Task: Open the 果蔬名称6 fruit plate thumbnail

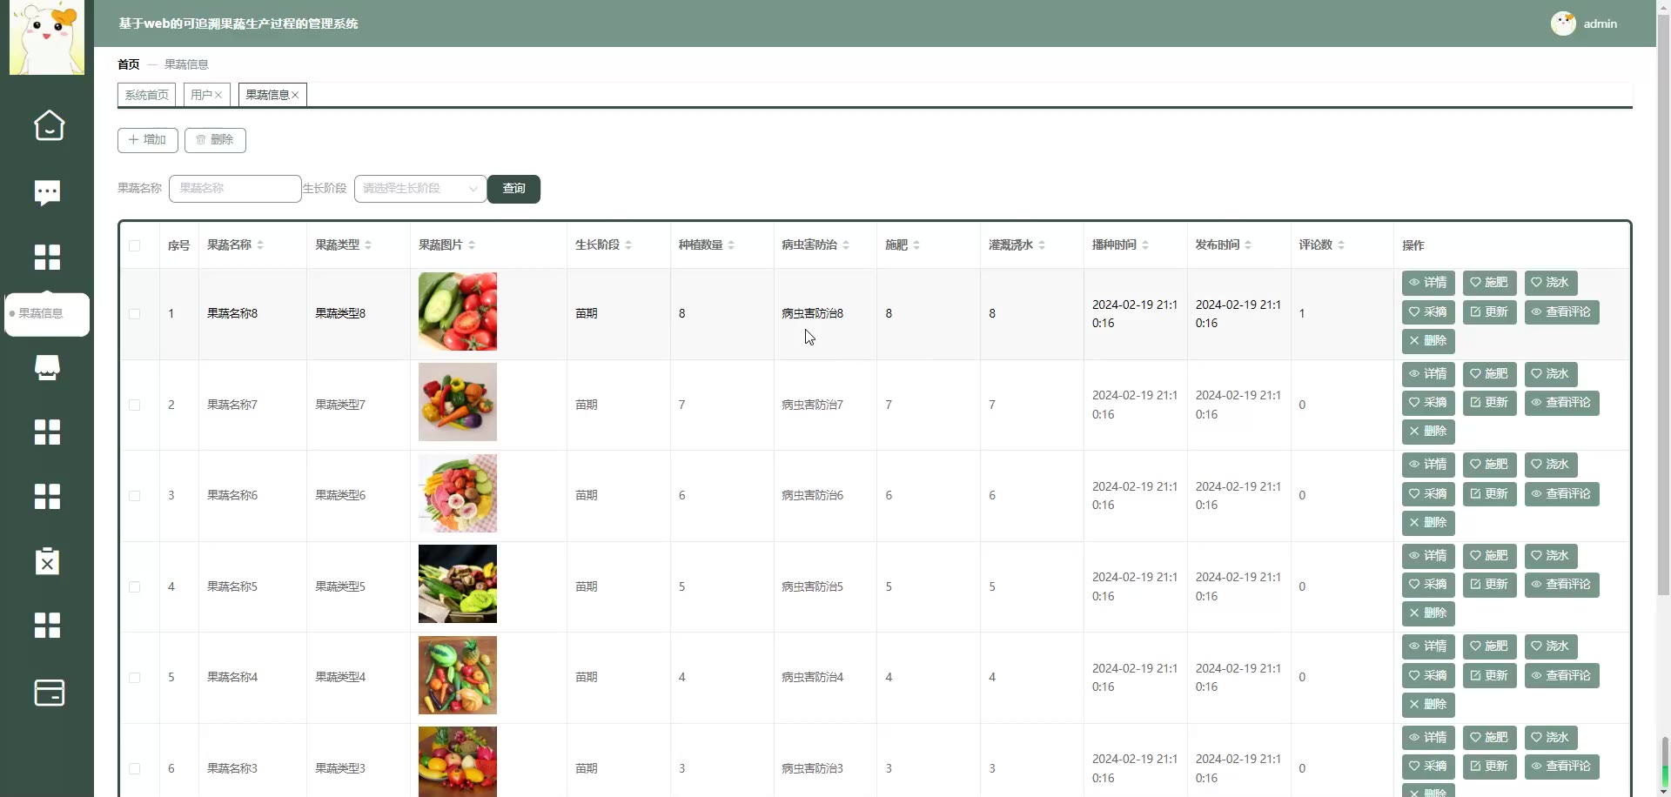Action: tap(458, 493)
